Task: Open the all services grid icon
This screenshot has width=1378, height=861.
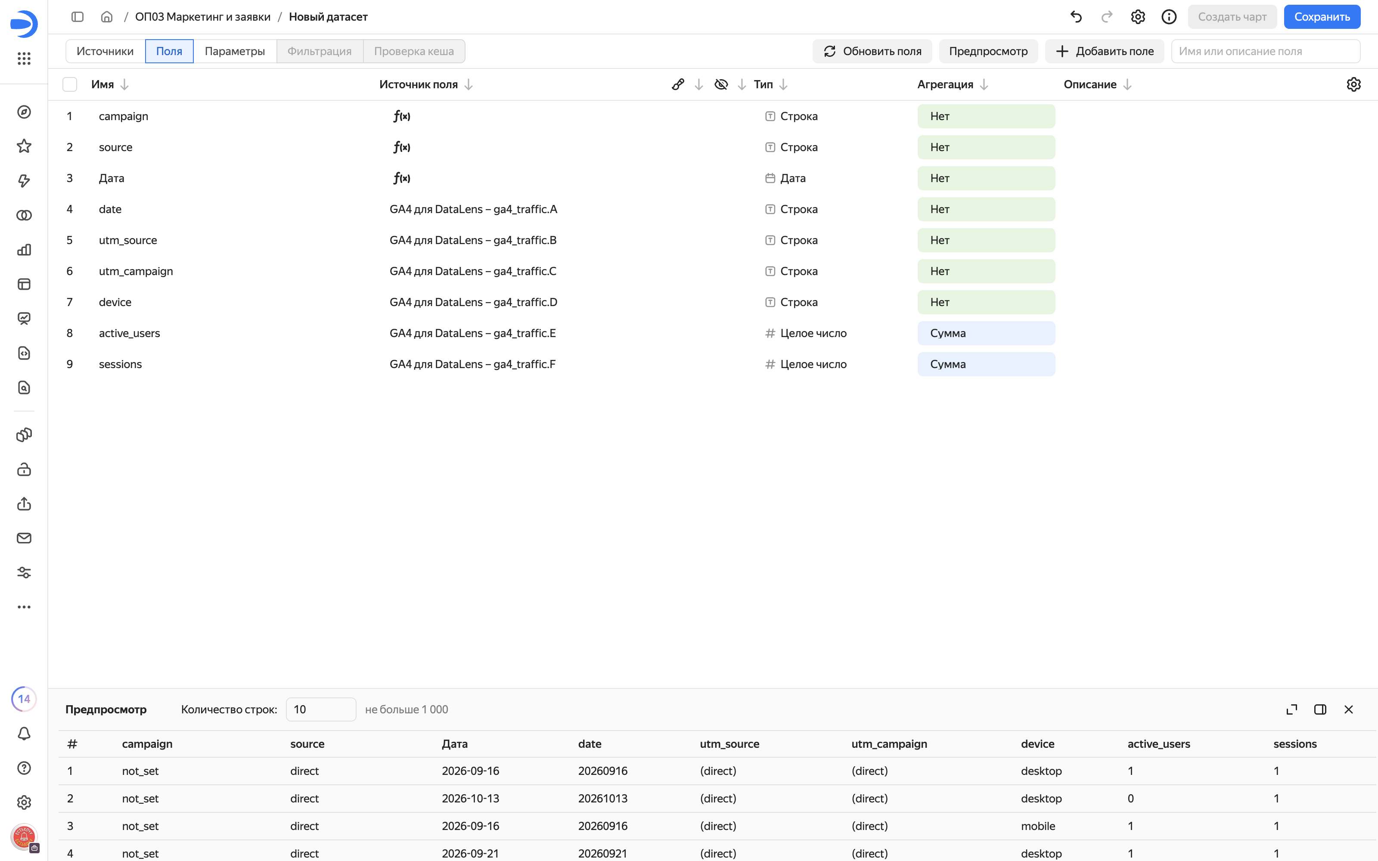Action: [24, 58]
